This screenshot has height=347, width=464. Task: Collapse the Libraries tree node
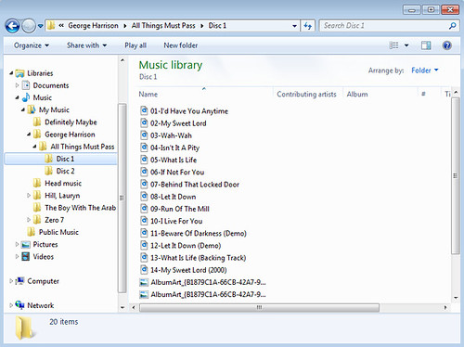click(11, 73)
